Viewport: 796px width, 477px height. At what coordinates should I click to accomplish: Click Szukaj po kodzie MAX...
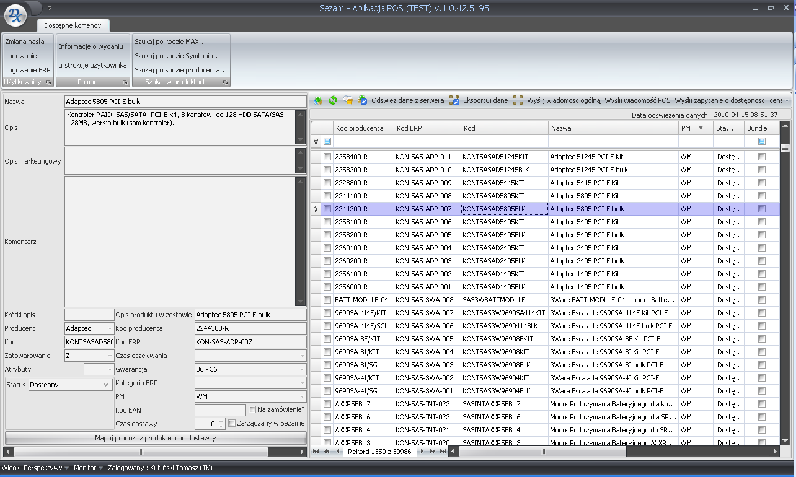(x=170, y=42)
